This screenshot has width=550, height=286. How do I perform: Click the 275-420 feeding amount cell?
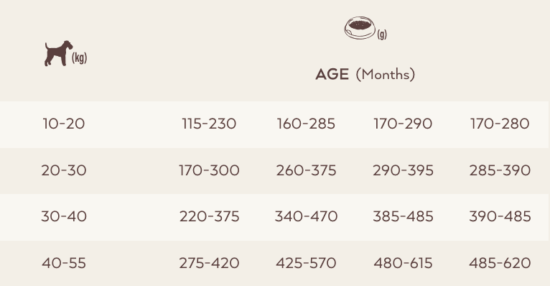coord(209,263)
